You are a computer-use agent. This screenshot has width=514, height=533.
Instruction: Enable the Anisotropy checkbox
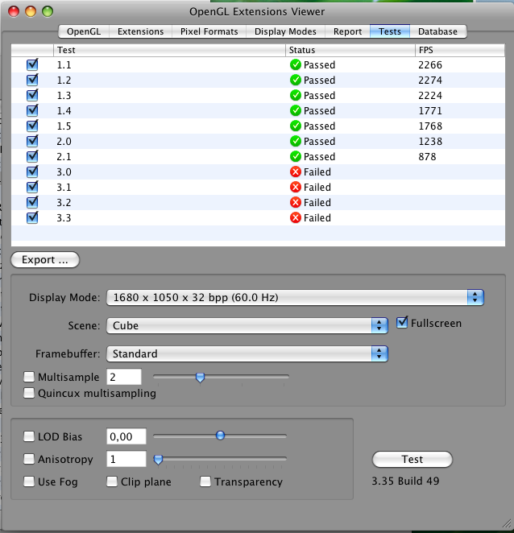tap(29, 459)
